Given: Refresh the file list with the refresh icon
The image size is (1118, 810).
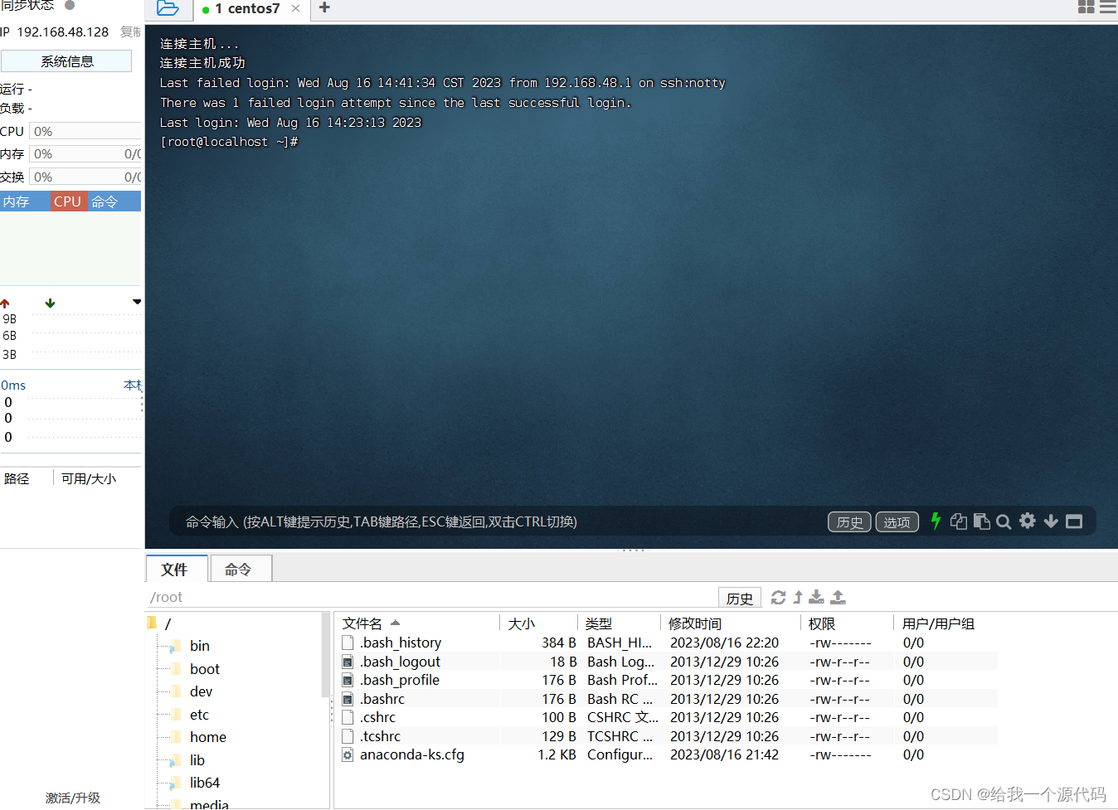Looking at the screenshot, I should pos(778,597).
